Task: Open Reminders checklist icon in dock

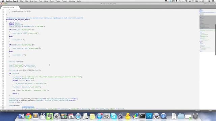Action: pyautogui.click(x=85, y=116)
